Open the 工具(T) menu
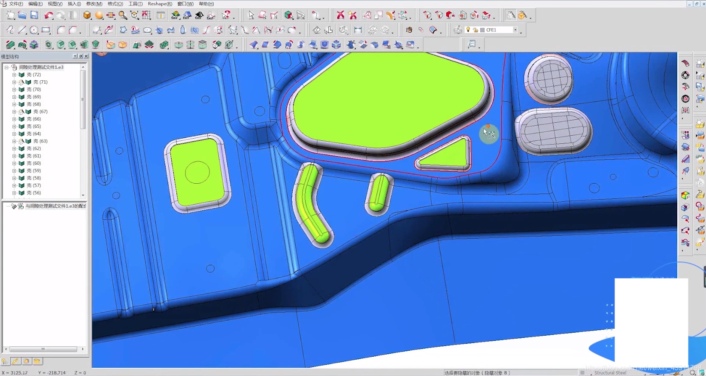Viewport: 706px width, 376px height. pos(135,4)
